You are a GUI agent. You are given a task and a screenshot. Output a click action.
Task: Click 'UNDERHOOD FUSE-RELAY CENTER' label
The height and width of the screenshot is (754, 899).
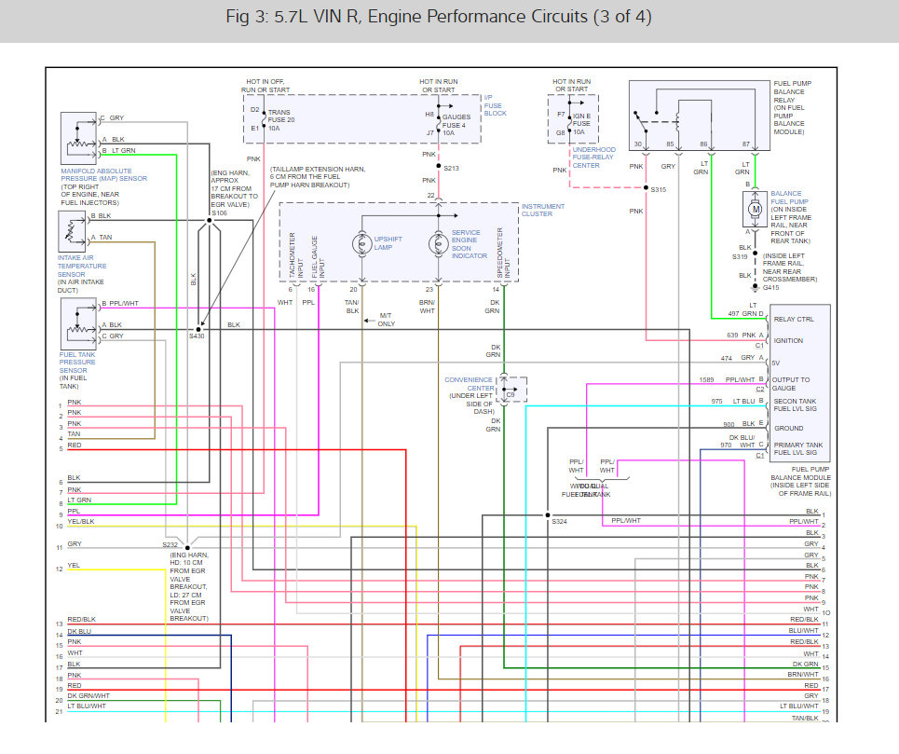[593, 158]
